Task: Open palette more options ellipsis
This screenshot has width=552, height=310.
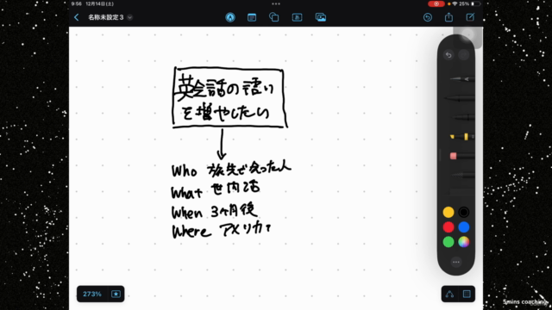Action: tap(456, 262)
